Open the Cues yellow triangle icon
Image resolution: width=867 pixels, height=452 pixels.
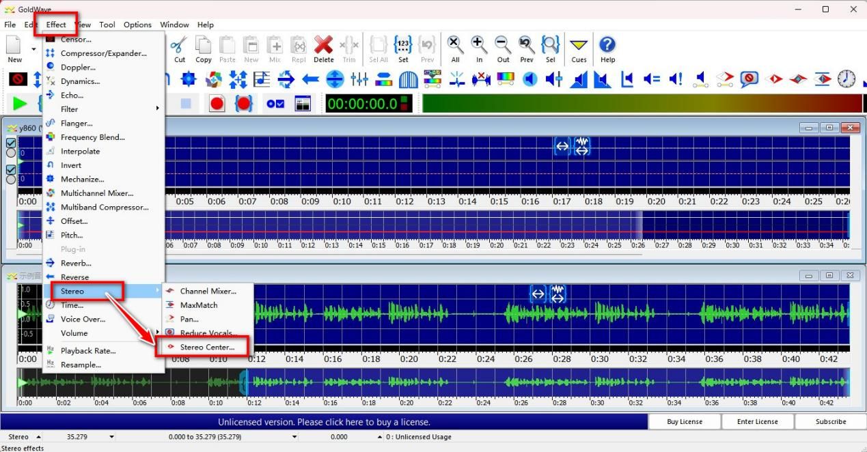point(579,49)
